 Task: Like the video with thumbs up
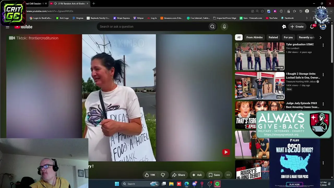tap(150, 175)
